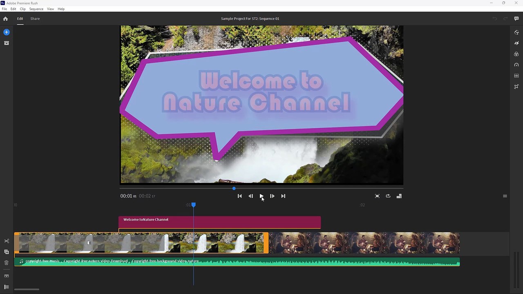Click the blue Add Media plus button

7,32
